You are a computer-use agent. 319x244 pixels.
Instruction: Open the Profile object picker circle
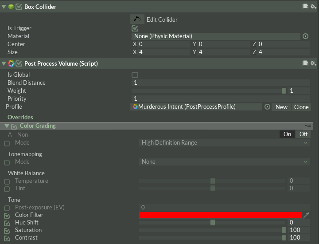(x=267, y=107)
